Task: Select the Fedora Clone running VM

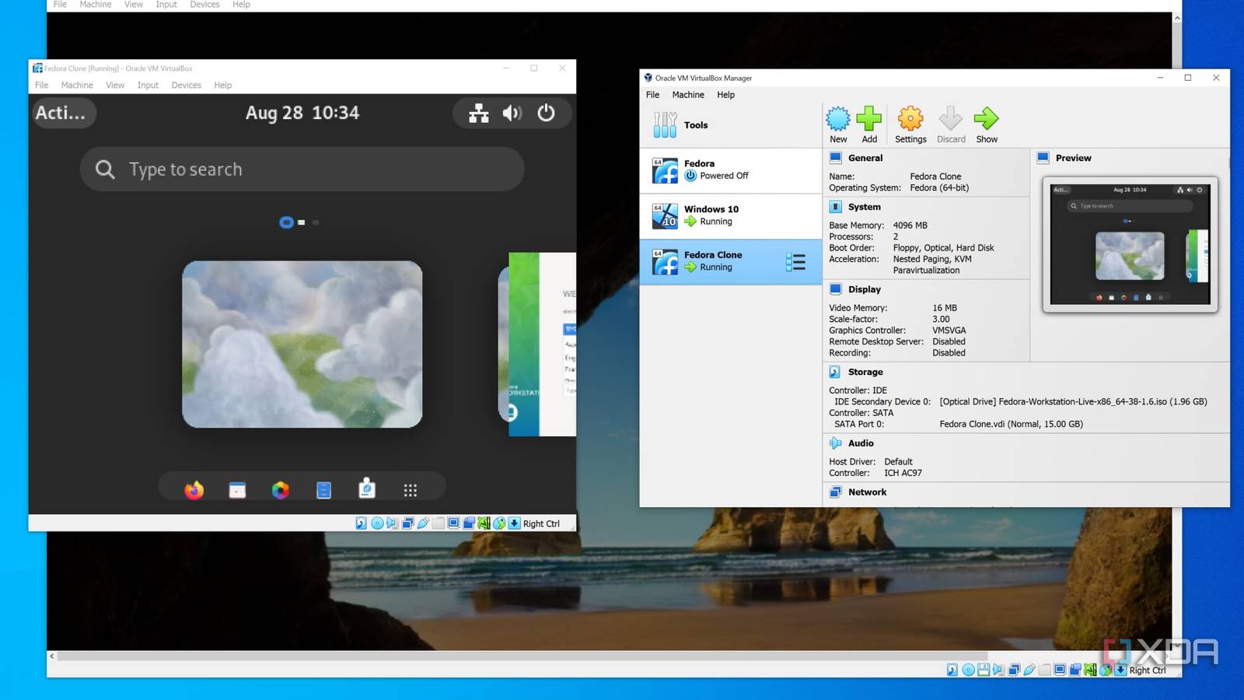Action: 730,261
